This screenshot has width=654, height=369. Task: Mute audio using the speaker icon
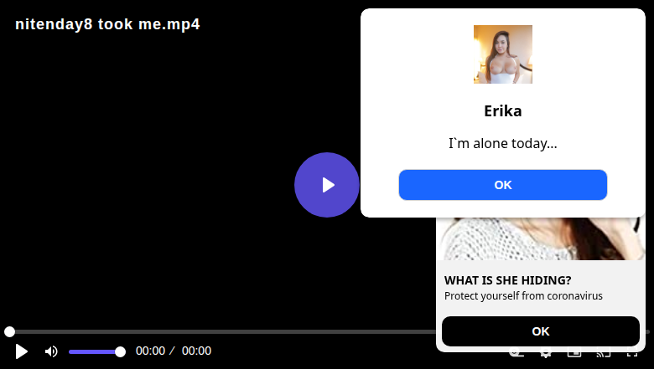51,351
